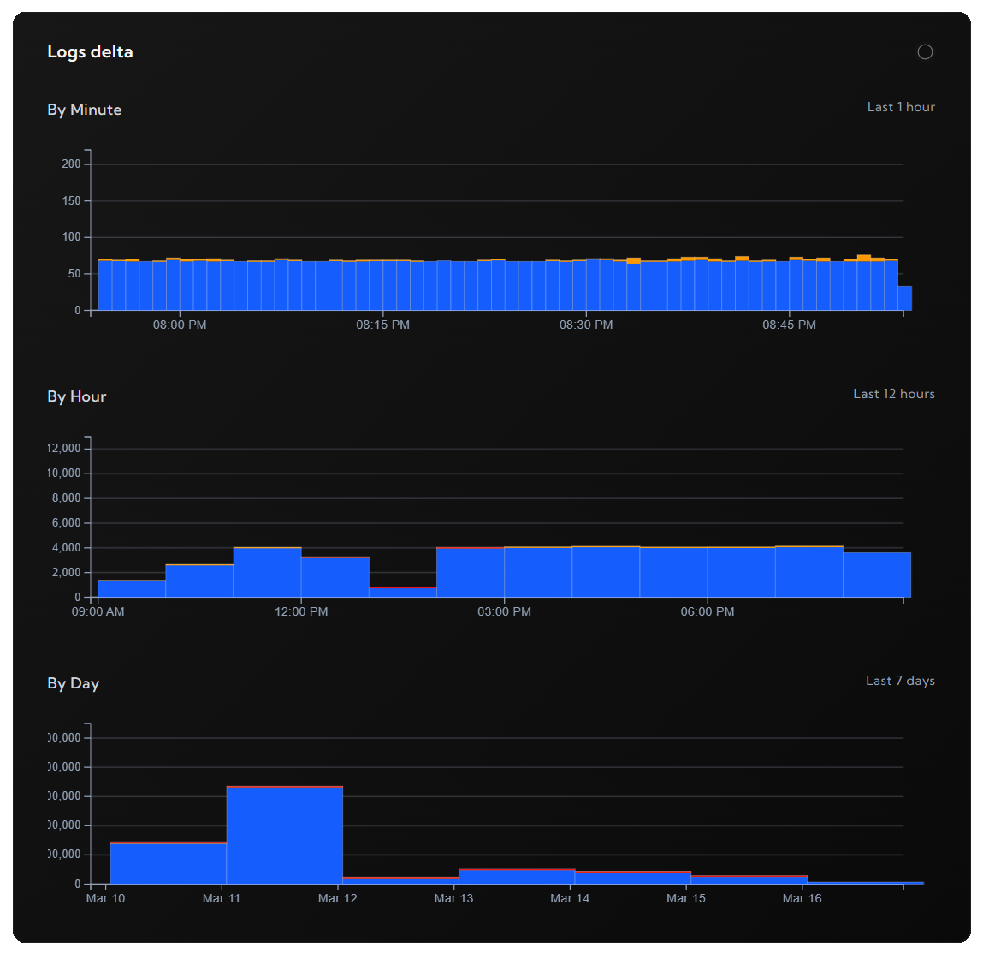Click the '08:30 PM' axis label
983x953 pixels.
tap(586, 325)
